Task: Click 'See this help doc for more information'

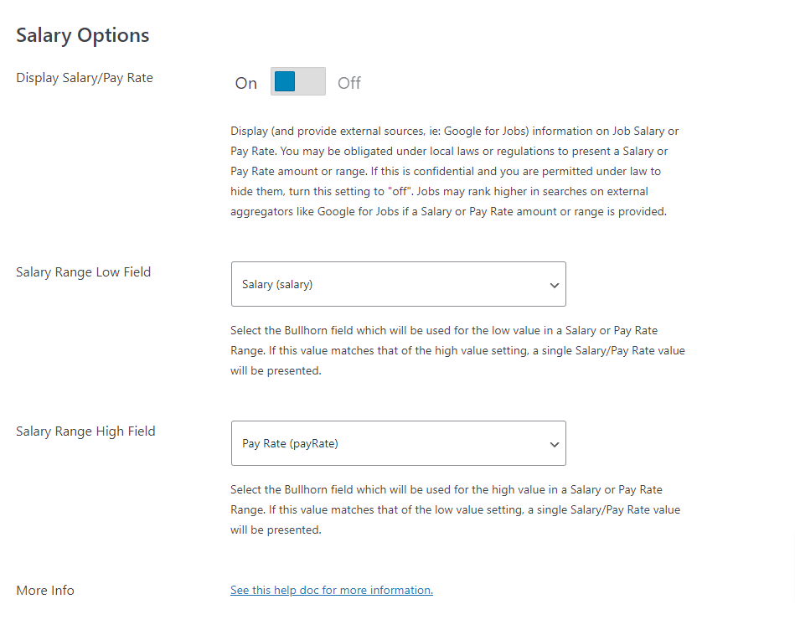Action: click(331, 590)
